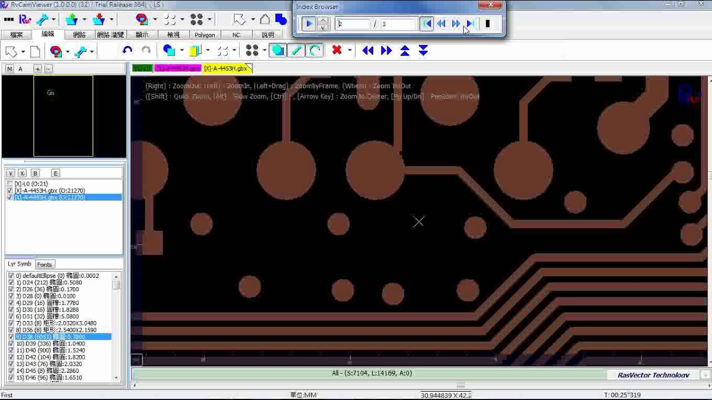The width and height of the screenshot is (712, 400).
Task: Toggle the cyan polygon shape tool
Action: [278, 51]
